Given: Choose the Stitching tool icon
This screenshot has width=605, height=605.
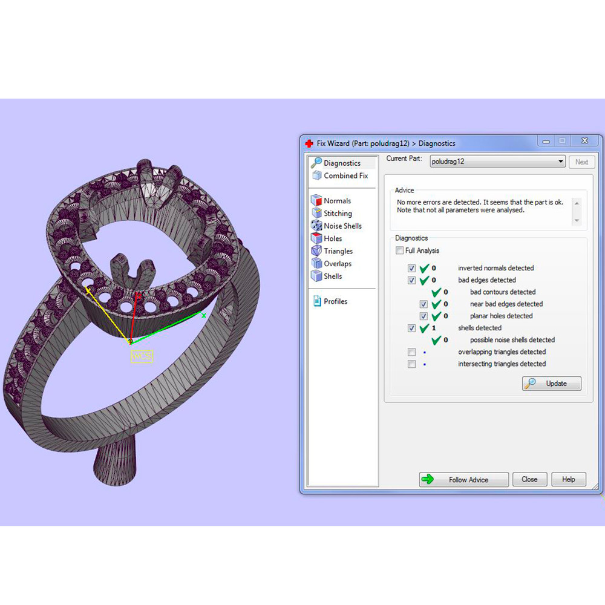Looking at the screenshot, I should tap(316, 213).
